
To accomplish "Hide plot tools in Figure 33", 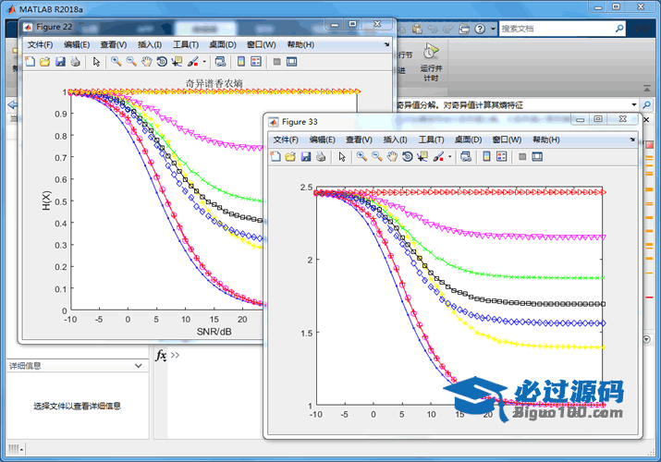I will coord(522,157).
